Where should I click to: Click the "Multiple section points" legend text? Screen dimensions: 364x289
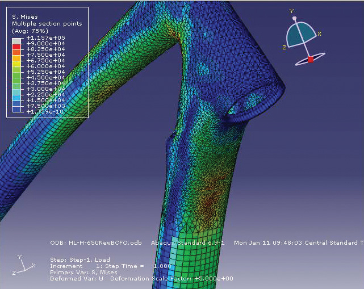click(47, 24)
